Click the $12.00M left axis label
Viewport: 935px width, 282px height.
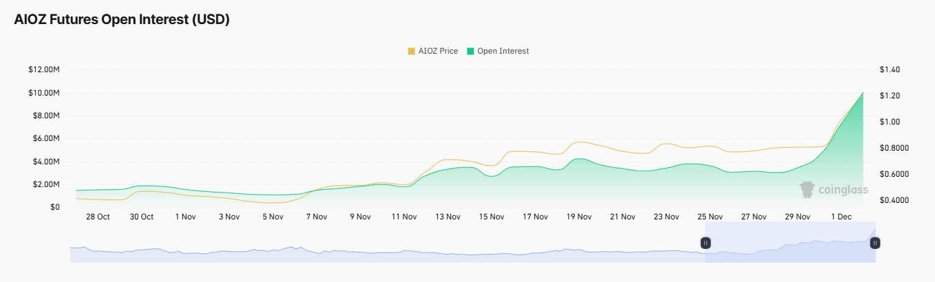(x=43, y=70)
